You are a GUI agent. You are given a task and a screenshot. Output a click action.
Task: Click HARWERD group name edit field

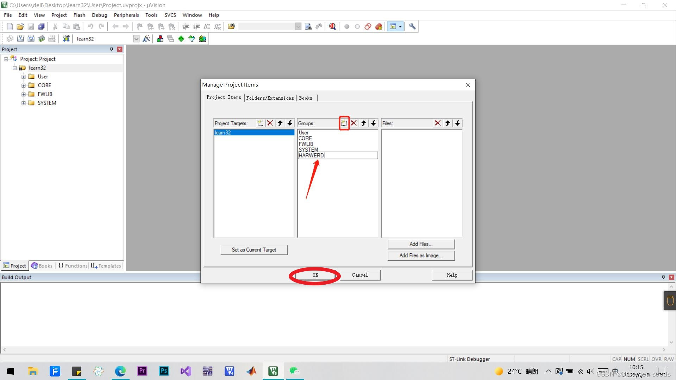pyautogui.click(x=337, y=156)
